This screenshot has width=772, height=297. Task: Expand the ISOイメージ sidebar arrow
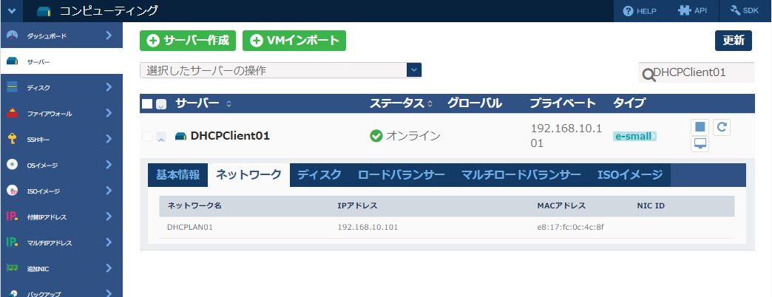click(x=109, y=191)
